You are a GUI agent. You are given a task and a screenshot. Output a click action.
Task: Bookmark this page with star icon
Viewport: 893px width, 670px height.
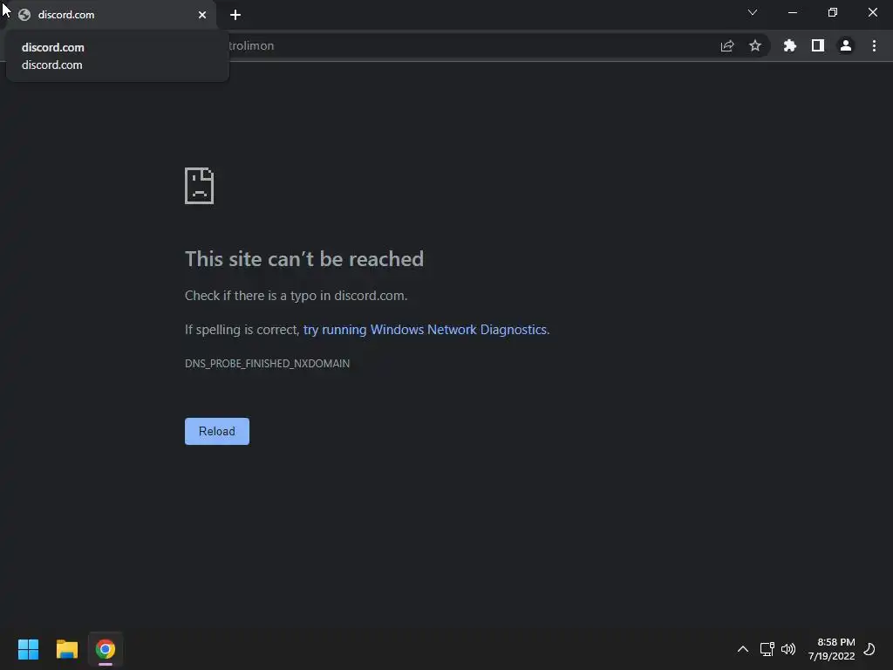tap(755, 45)
